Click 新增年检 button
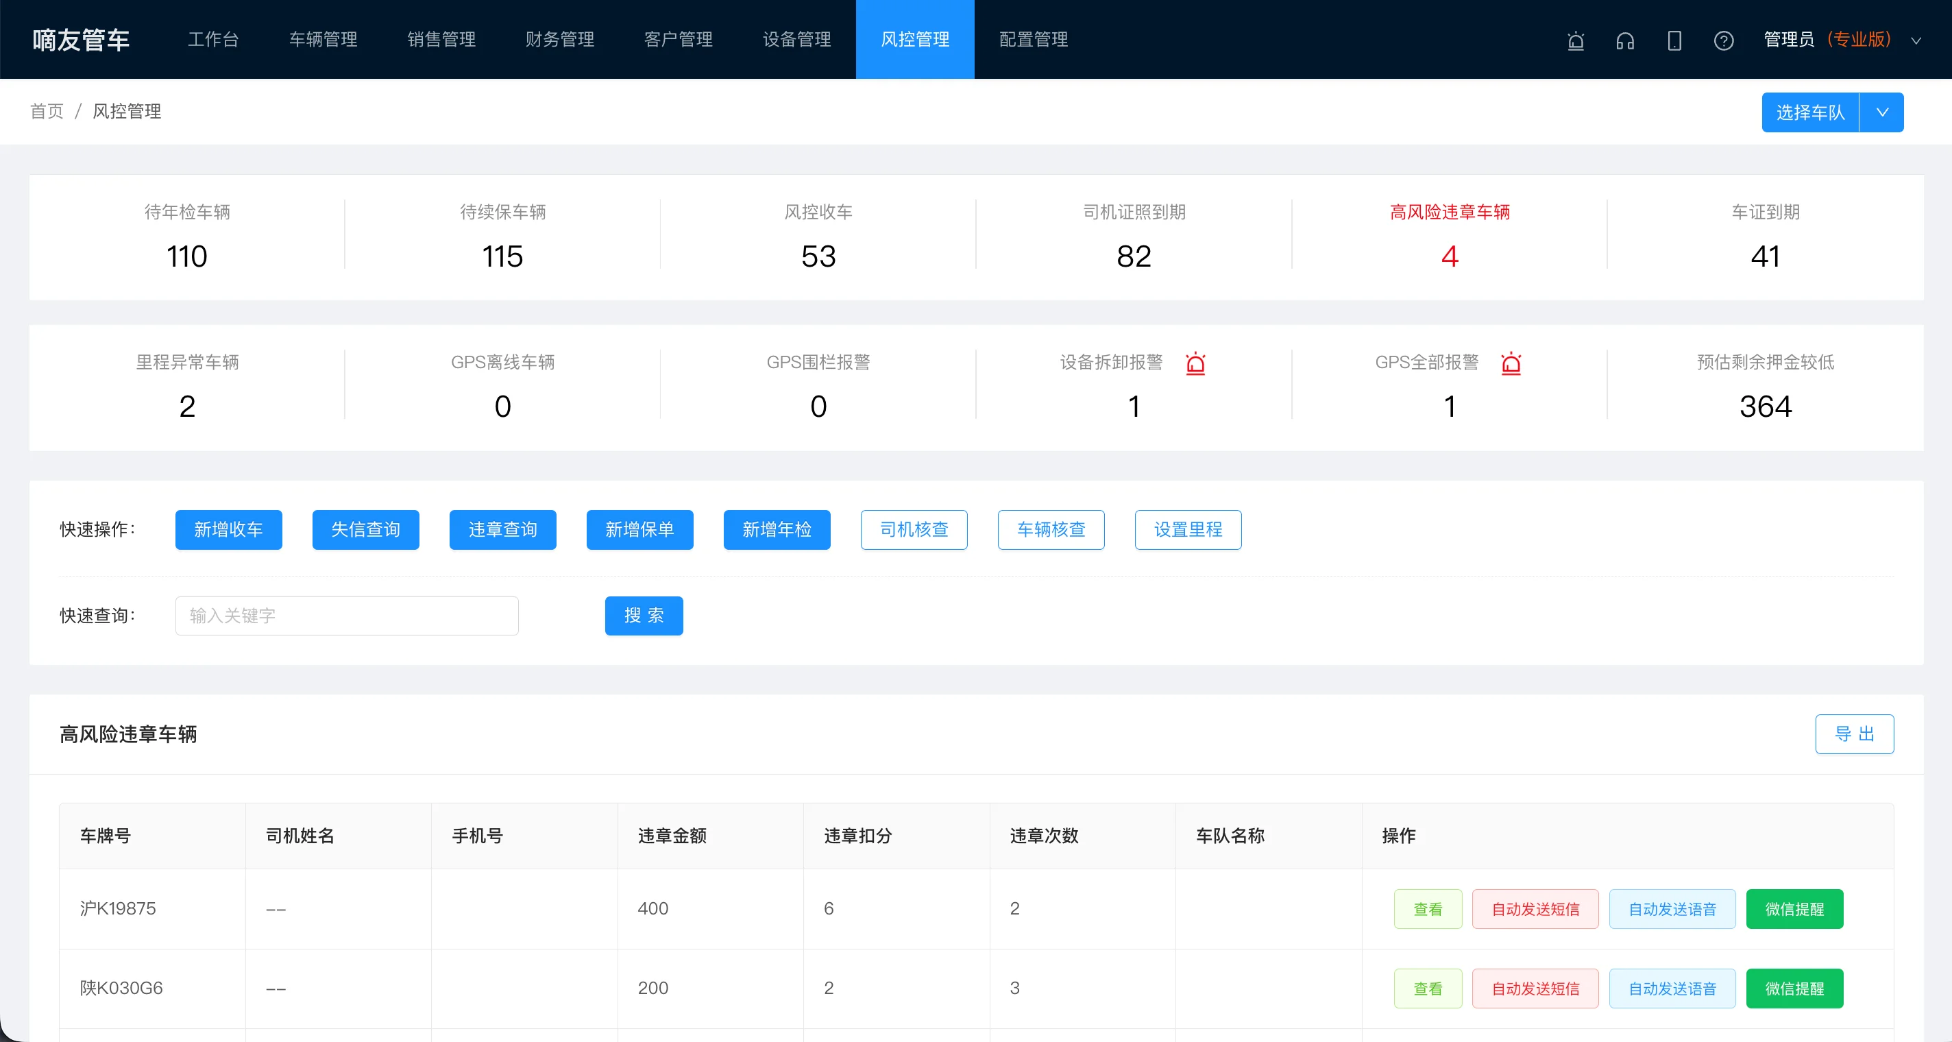Screen dimensions: 1952x1042 (777, 530)
